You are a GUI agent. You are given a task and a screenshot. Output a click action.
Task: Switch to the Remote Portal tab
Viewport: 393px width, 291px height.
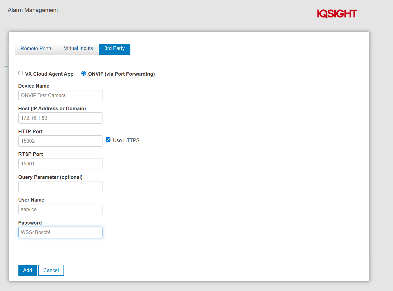37,49
